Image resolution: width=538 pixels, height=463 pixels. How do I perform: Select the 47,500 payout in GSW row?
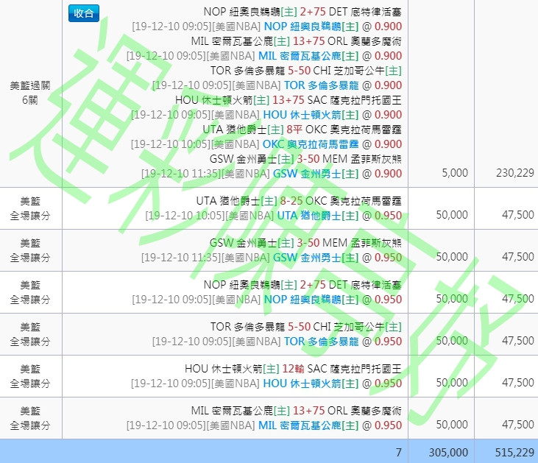(518, 257)
